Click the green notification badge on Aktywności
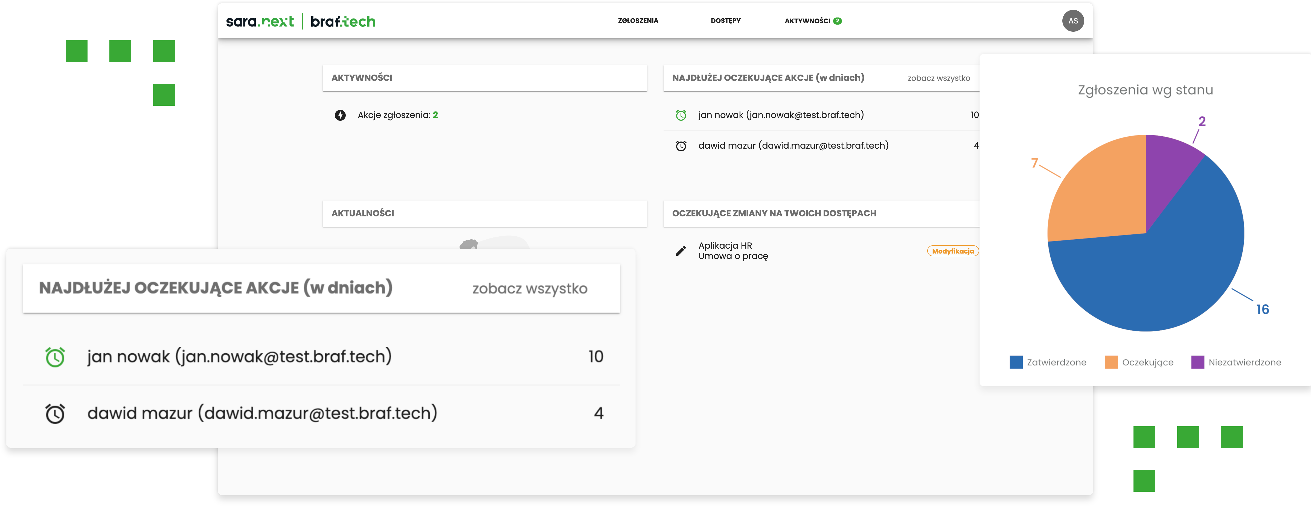 point(838,21)
